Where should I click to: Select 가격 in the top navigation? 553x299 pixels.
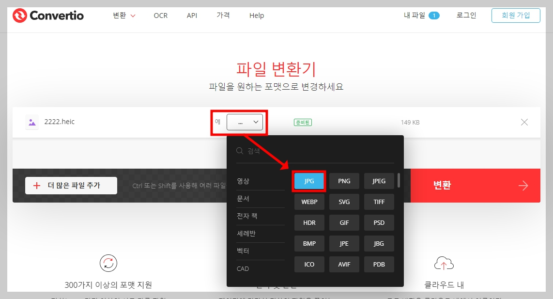[x=223, y=15]
